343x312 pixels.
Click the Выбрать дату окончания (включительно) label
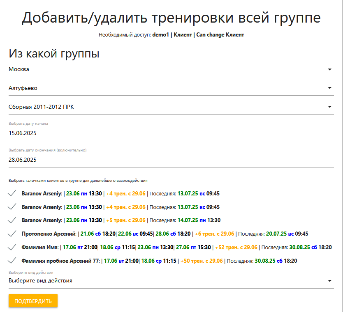click(x=48, y=150)
